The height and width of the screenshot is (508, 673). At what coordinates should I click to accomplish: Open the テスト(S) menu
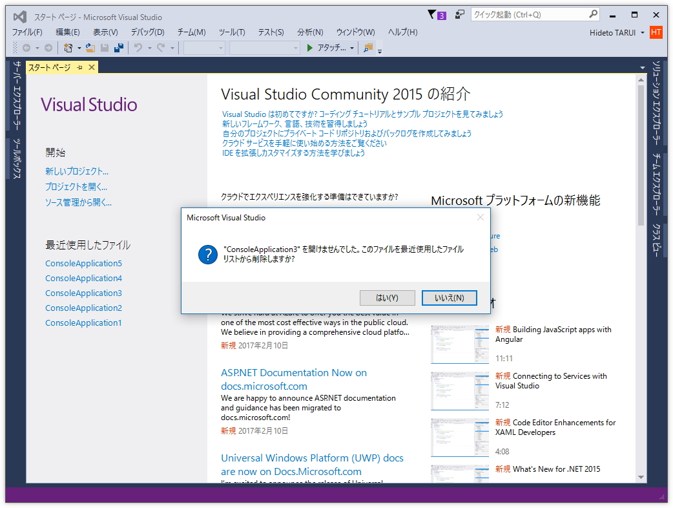tap(271, 32)
